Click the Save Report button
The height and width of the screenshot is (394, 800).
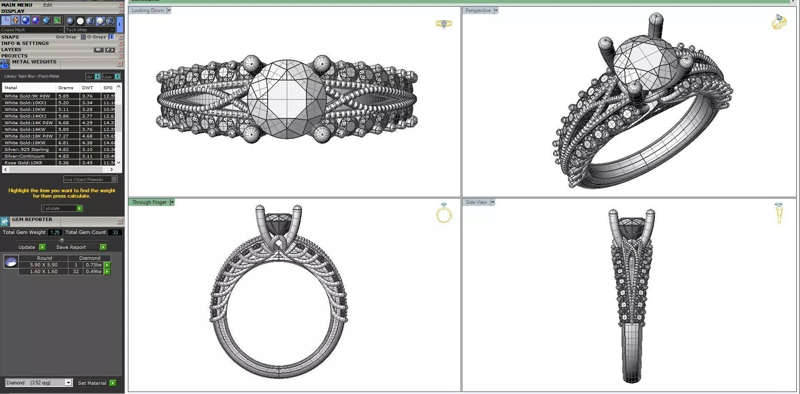(78, 247)
